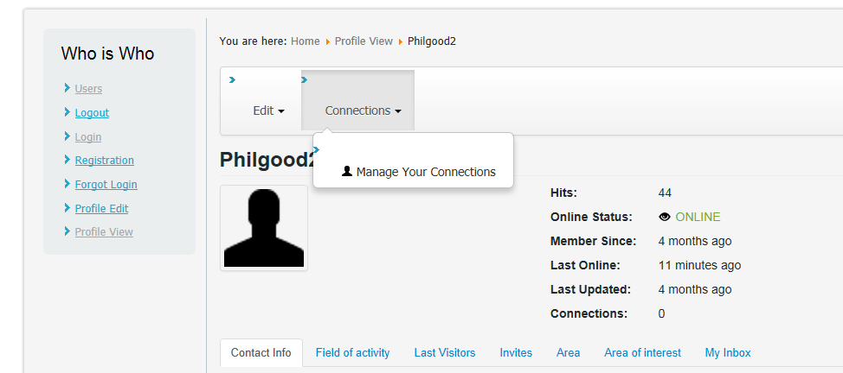Click the eye icon beside ONLINE status
The image size is (843, 373).
coord(665,217)
